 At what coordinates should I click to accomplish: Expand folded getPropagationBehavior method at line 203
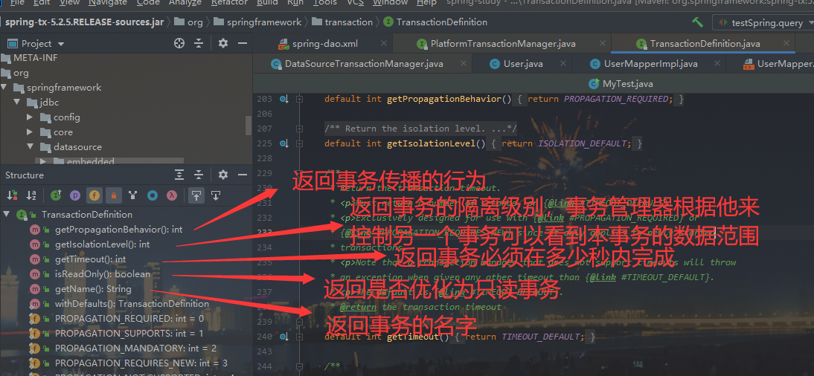tap(299, 99)
